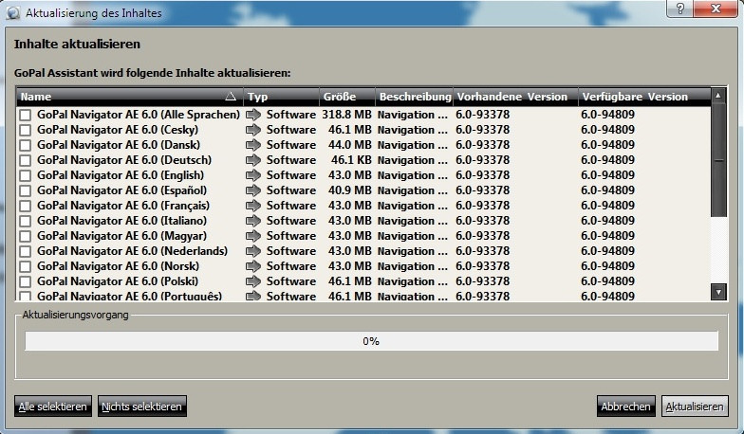Viewport: 744px width, 434px height.
Task: Tick the checkbox for GoPal Navigator (Magyar)
Action: [x=26, y=237]
